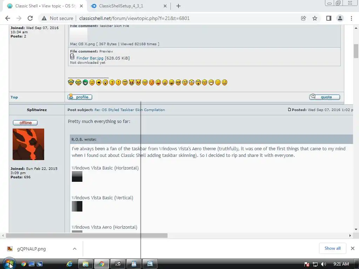Close the Classic Shell forum tab
This screenshot has height=269, width=359.
click(x=81, y=6)
